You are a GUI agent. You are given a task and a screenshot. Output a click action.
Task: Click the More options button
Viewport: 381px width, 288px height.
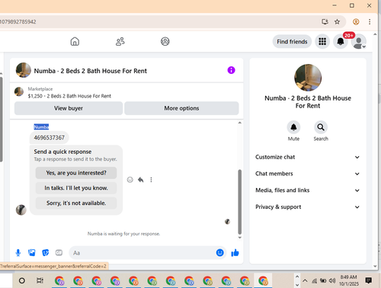tap(181, 108)
